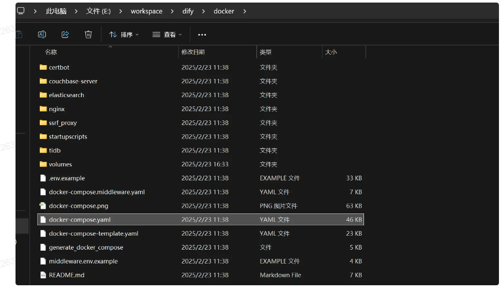Open the 排序 sort dropdown

pyautogui.click(x=124, y=35)
